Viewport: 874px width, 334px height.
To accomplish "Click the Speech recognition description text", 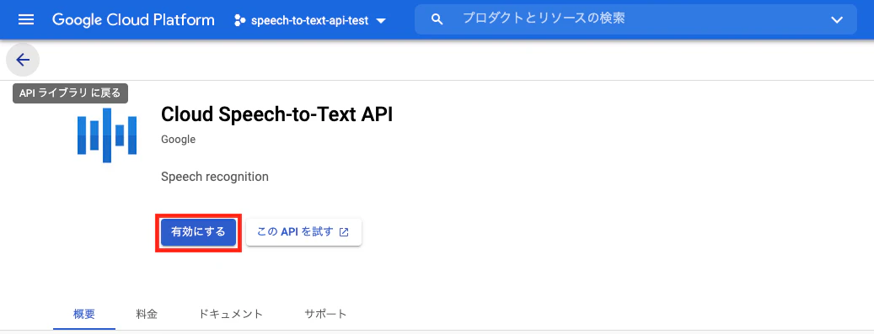I will [215, 177].
